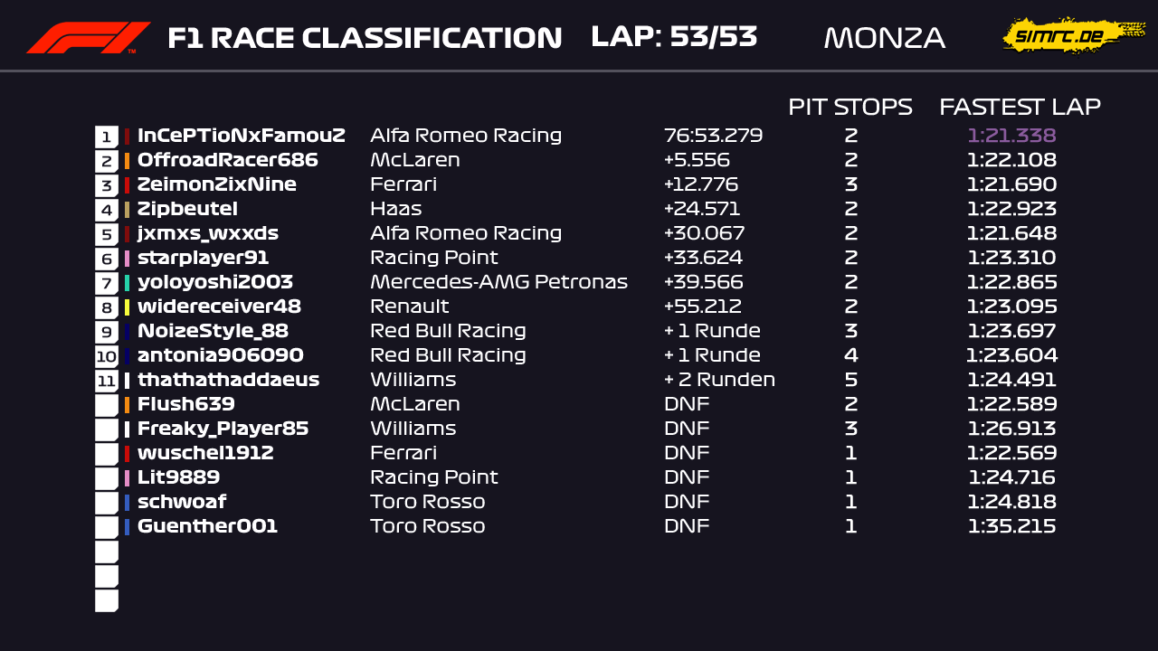Viewport: 1158px width, 651px height.
Task: Click the Haas team name
Action: pos(395,210)
